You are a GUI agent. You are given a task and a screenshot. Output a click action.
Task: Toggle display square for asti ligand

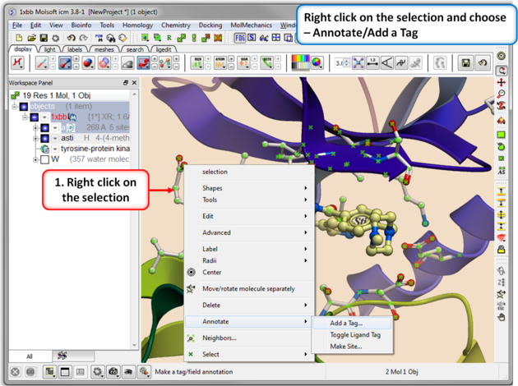point(45,138)
